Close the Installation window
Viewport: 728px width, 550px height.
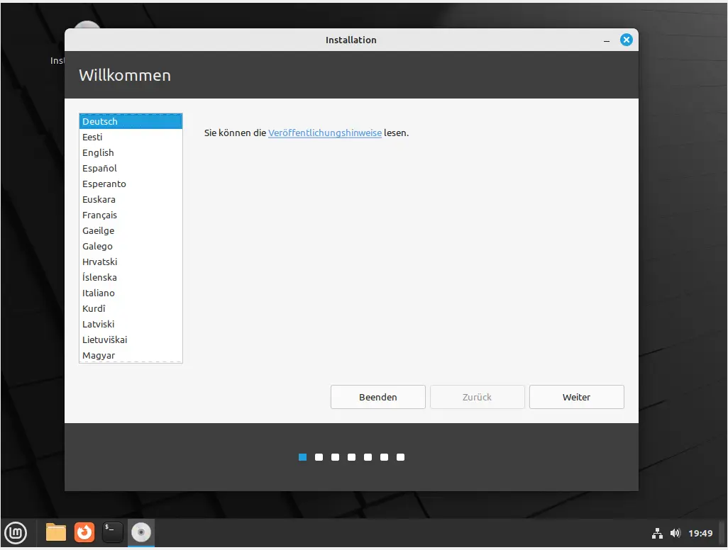(626, 40)
